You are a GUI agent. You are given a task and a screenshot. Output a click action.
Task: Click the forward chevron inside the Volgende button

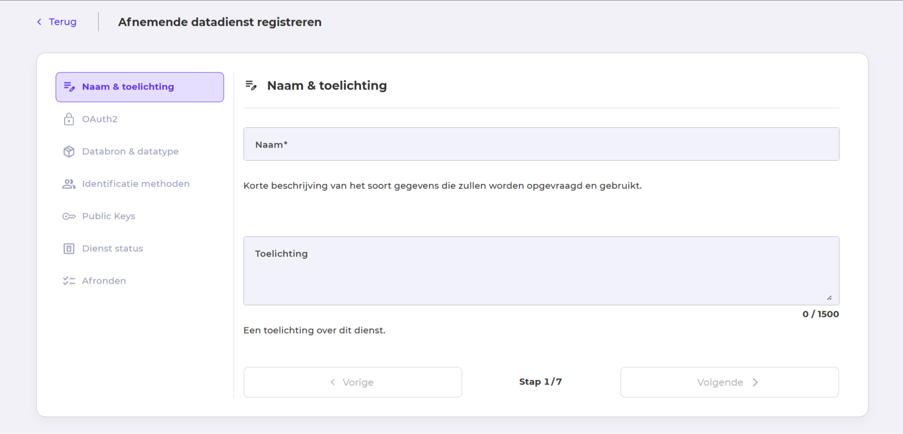[x=755, y=382]
